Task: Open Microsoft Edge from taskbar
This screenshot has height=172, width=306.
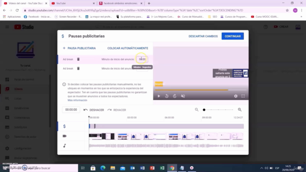Action: point(103,168)
